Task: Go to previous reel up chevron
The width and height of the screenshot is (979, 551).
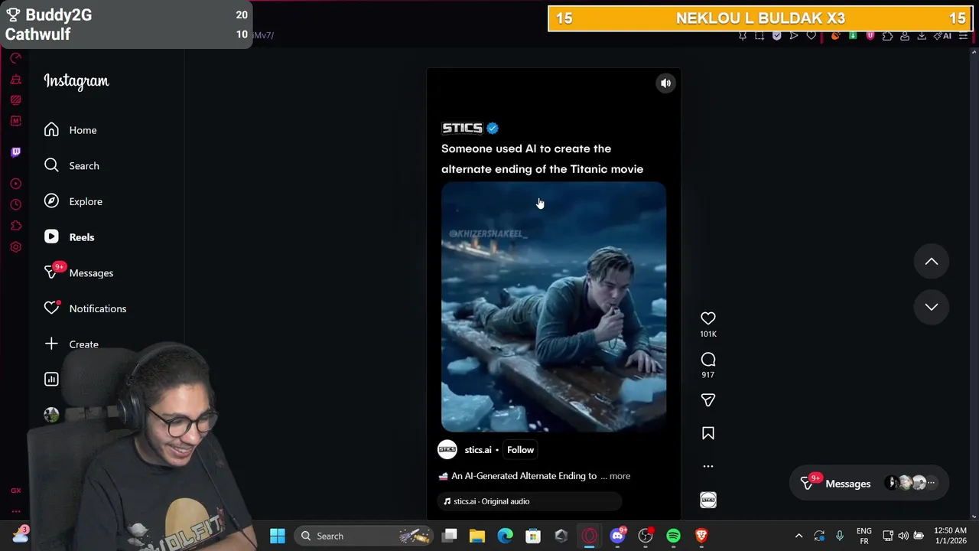Action: pyautogui.click(x=932, y=262)
